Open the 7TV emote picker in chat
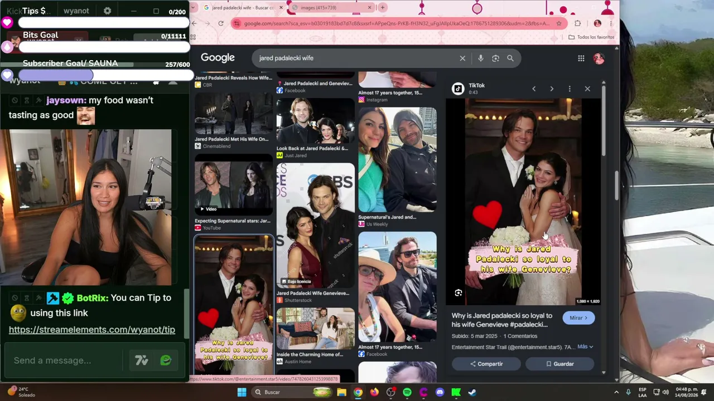Image resolution: width=714 pixels, height=401 pixels. [141, 361]
